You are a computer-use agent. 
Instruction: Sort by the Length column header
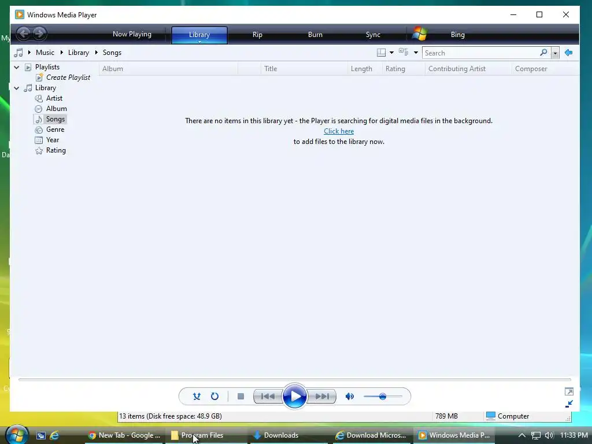coord(365,69)
